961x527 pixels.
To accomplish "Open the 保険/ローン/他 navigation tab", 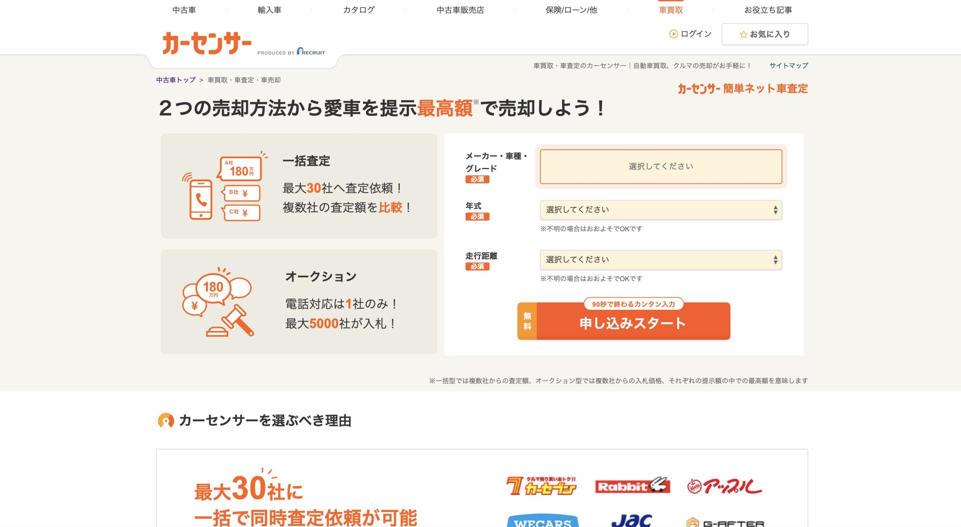I will tap(571, 10).
